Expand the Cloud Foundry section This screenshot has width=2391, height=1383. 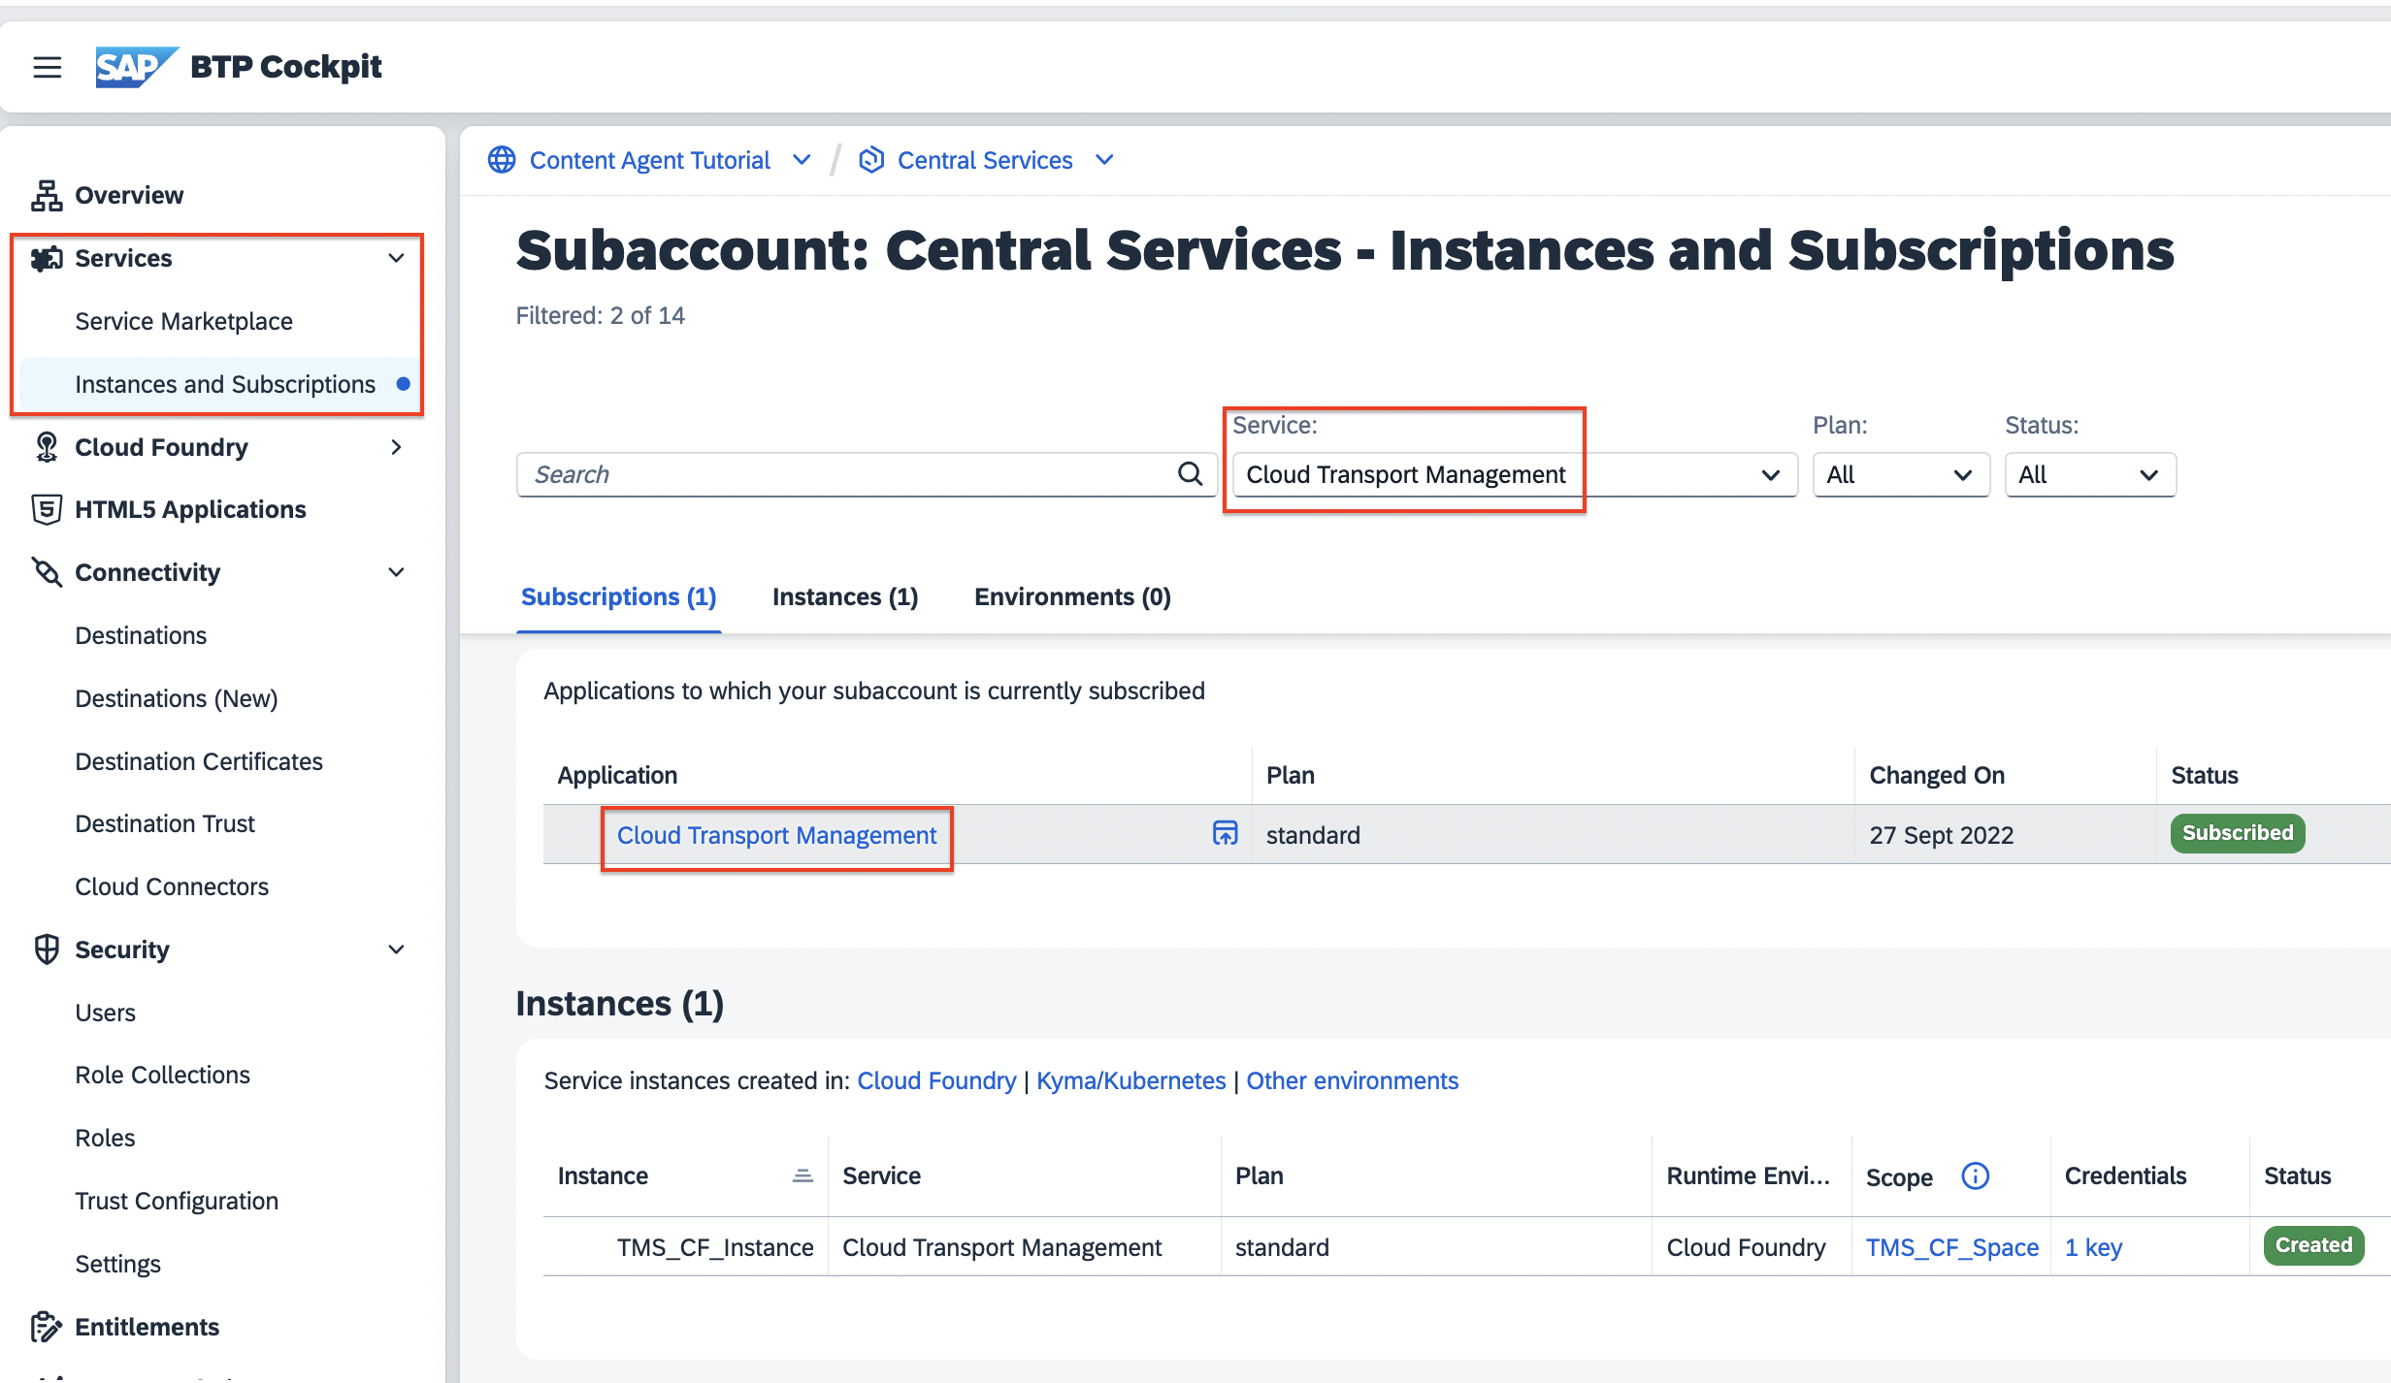click(x=396, y=447)
